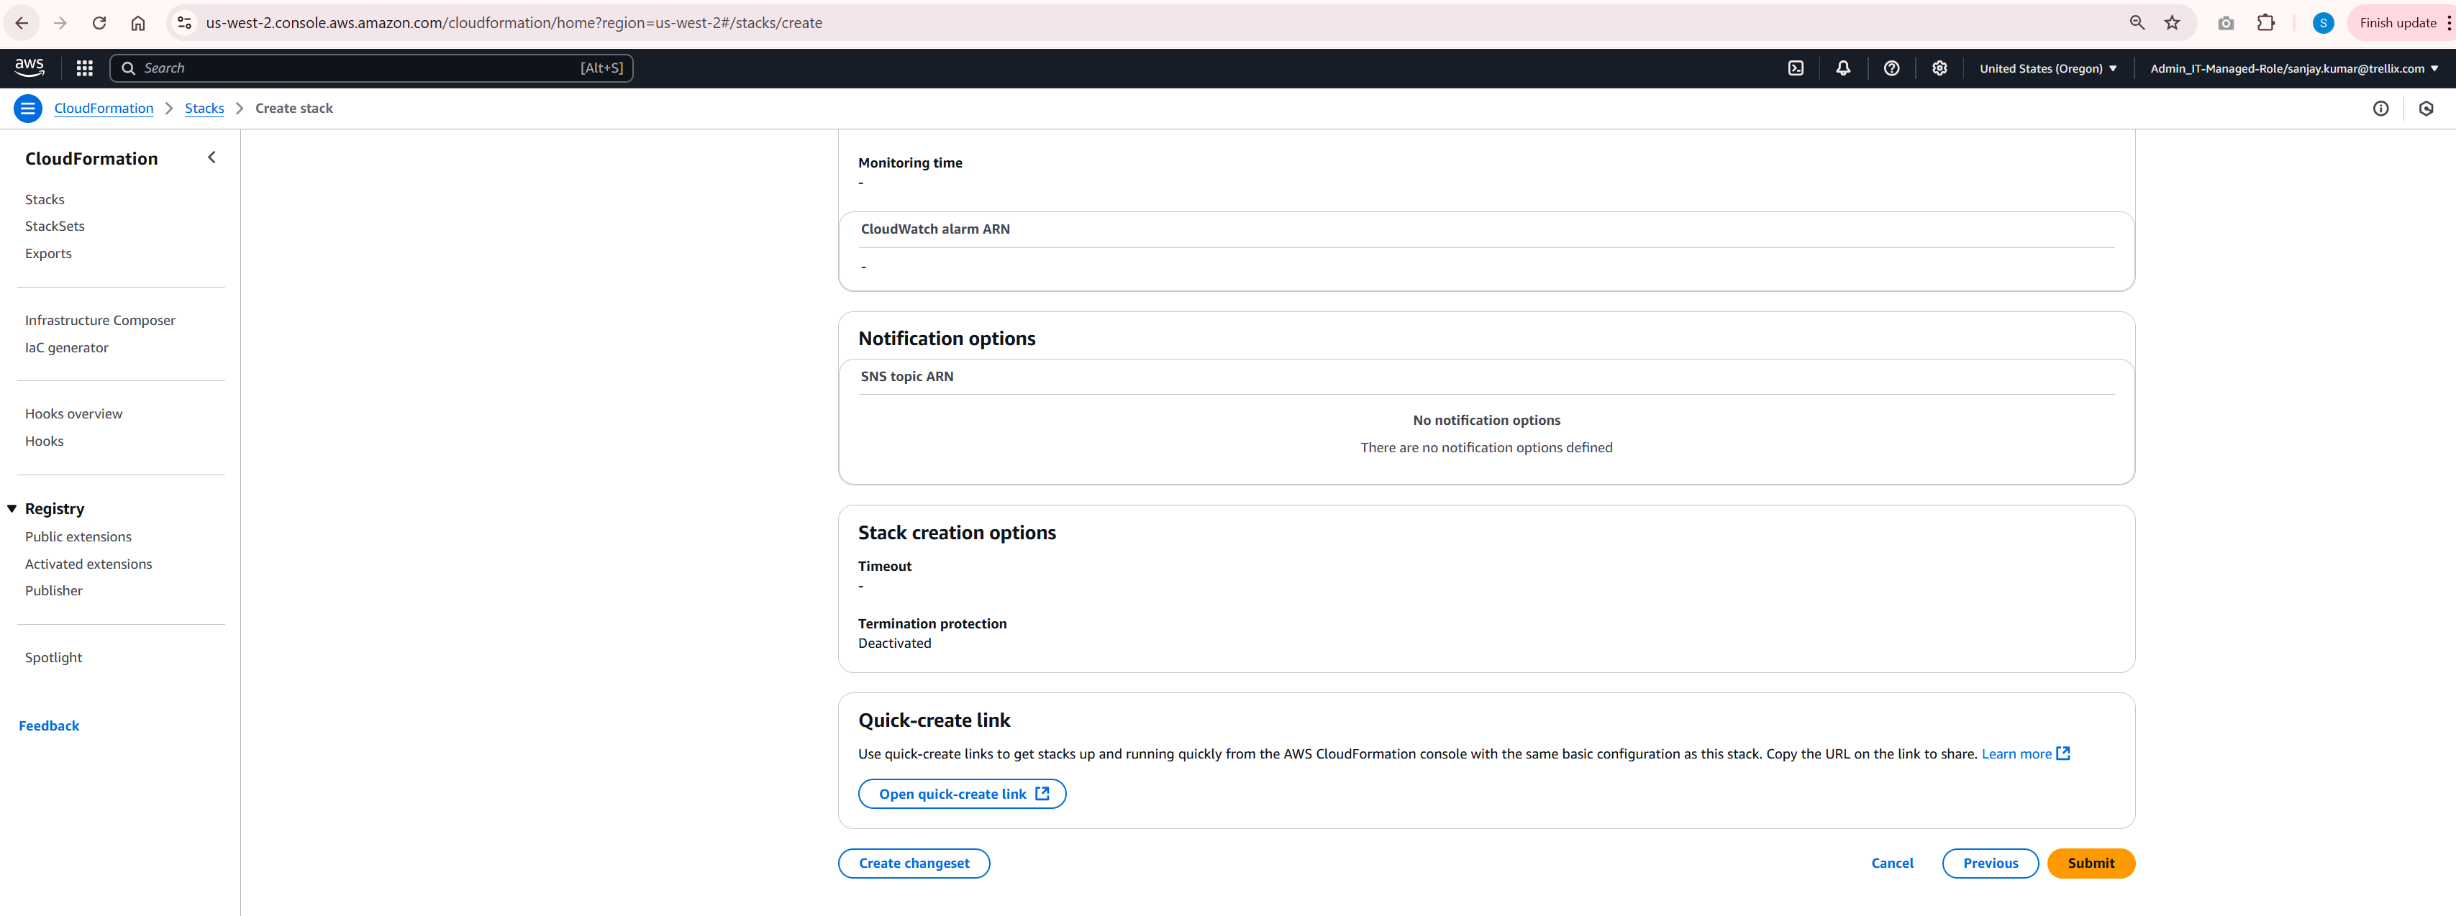Open the quick-create link
2456x916 pixels.
point(962,793)
